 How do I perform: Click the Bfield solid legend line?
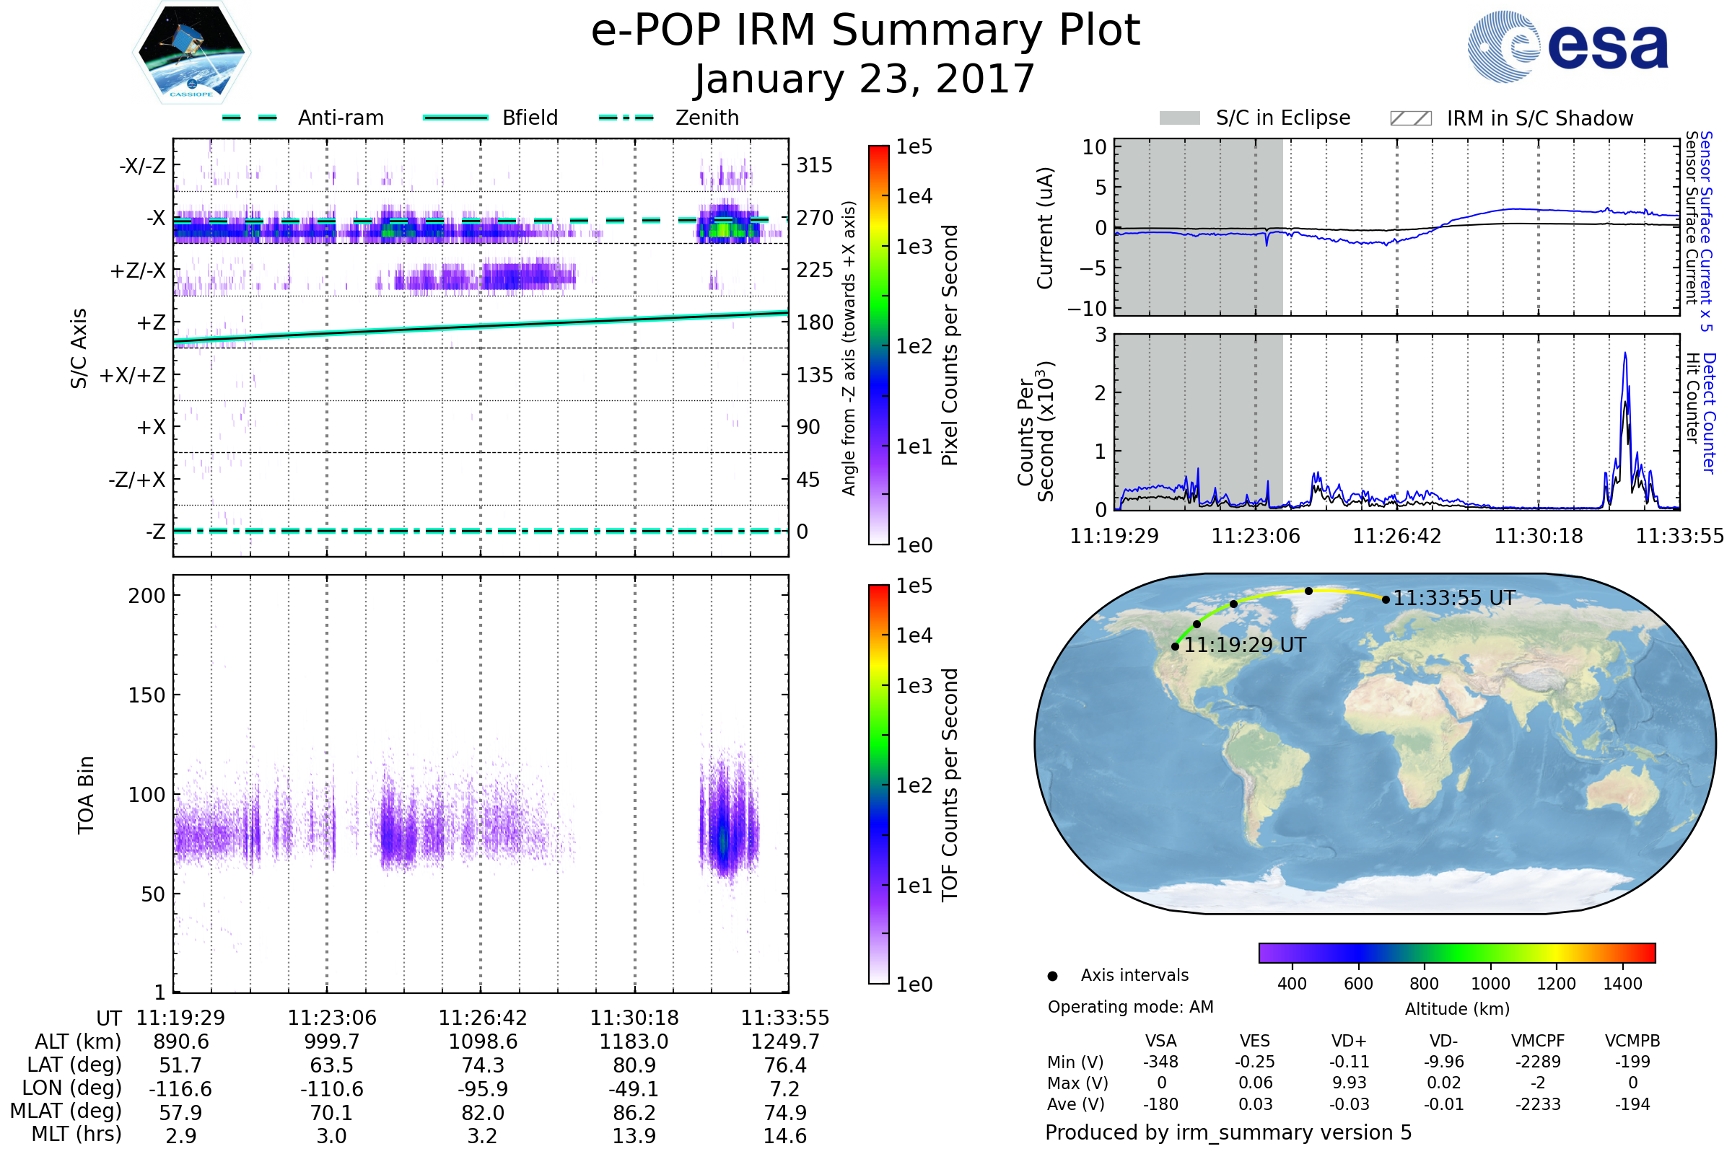pos(455,118)
